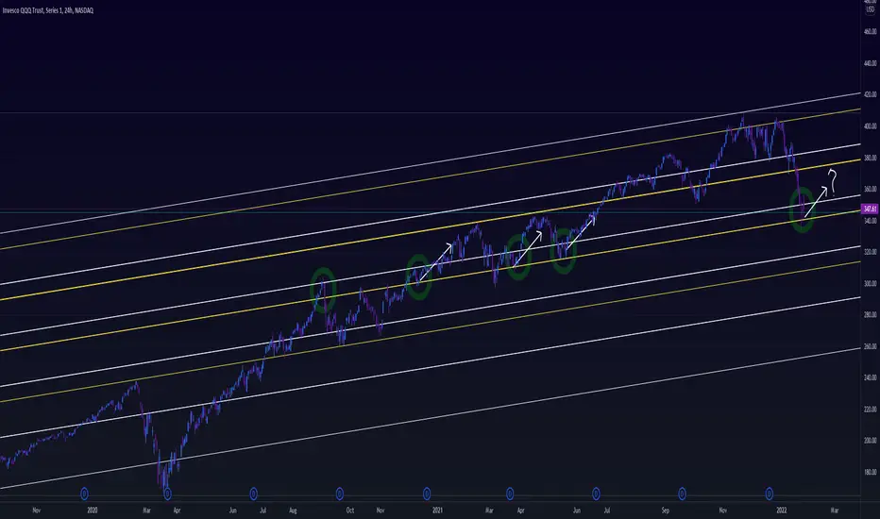Click the 2022 label on time axis
The image size is (880, 519).
781,511
